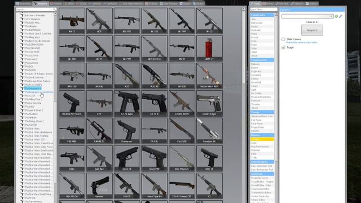
Task: Pick the CZ 75 Auto pistol
Action: [127, 103]
